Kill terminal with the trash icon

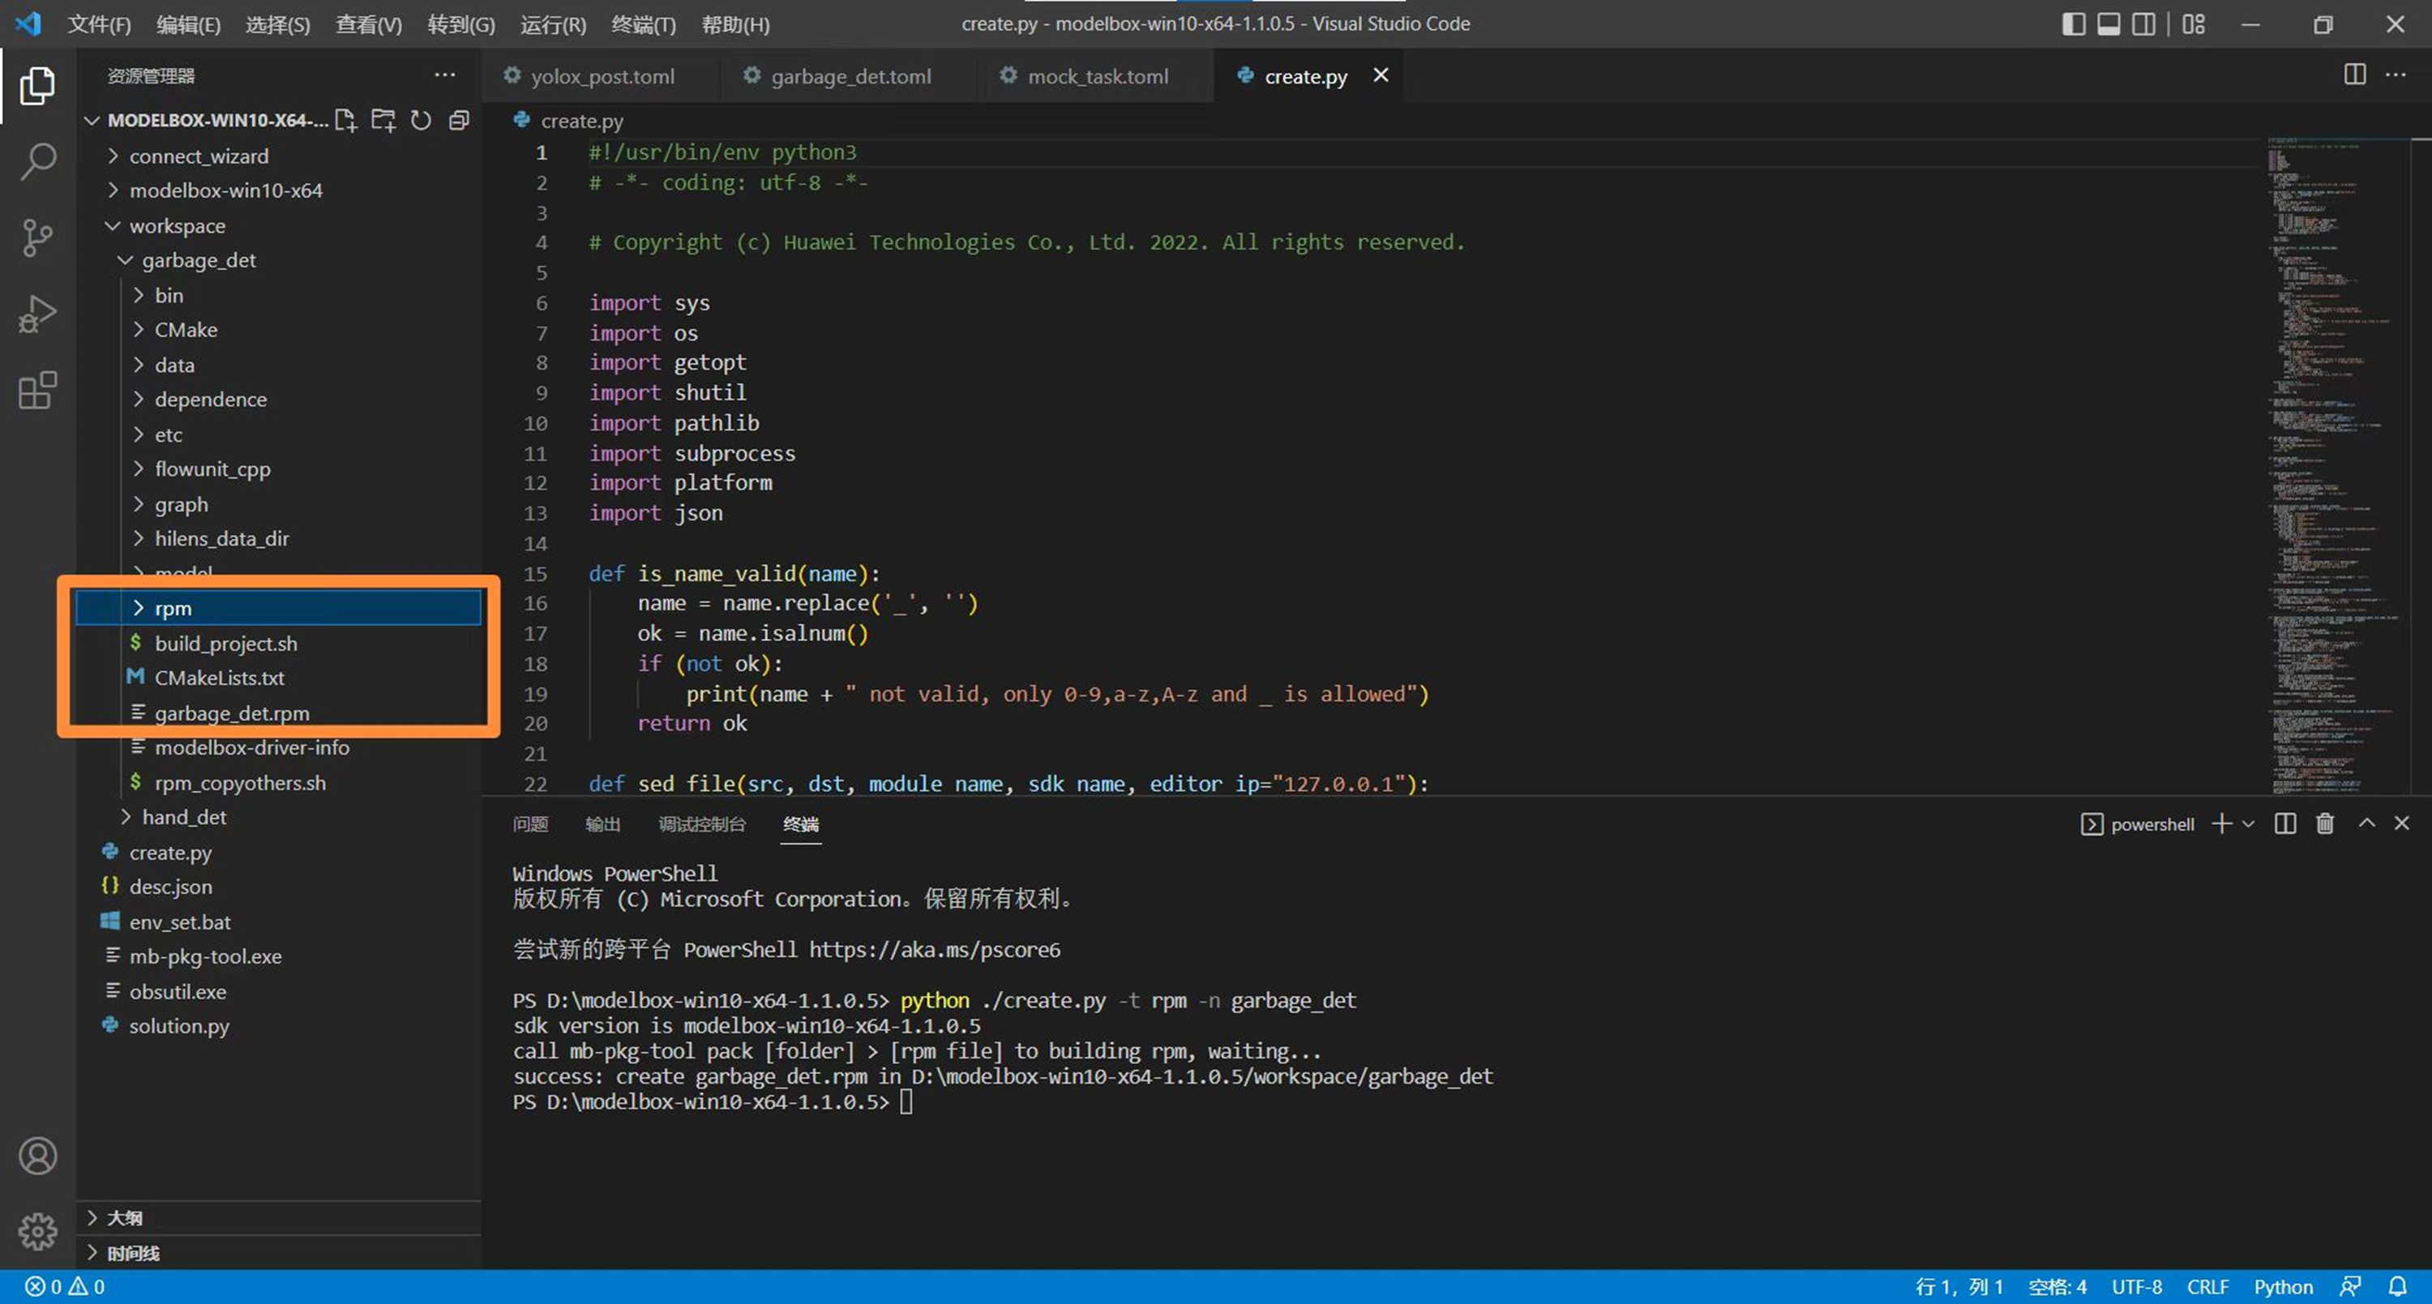(2324, 823)
